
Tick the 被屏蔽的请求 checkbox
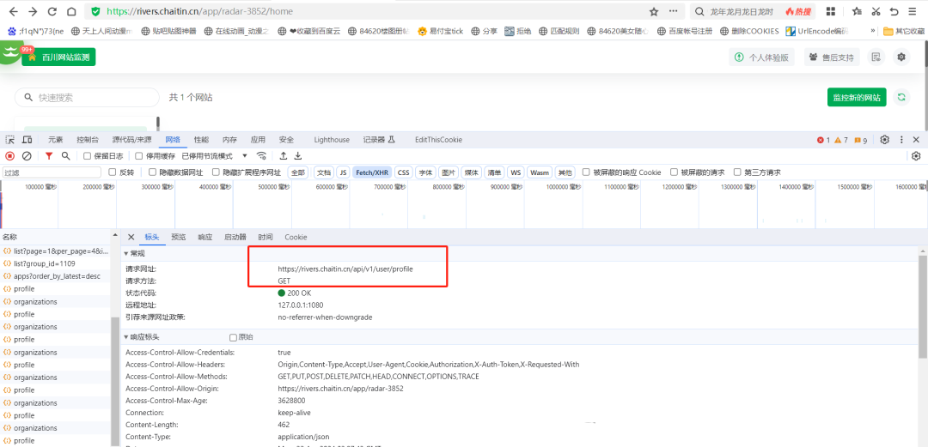pos(674,172)
